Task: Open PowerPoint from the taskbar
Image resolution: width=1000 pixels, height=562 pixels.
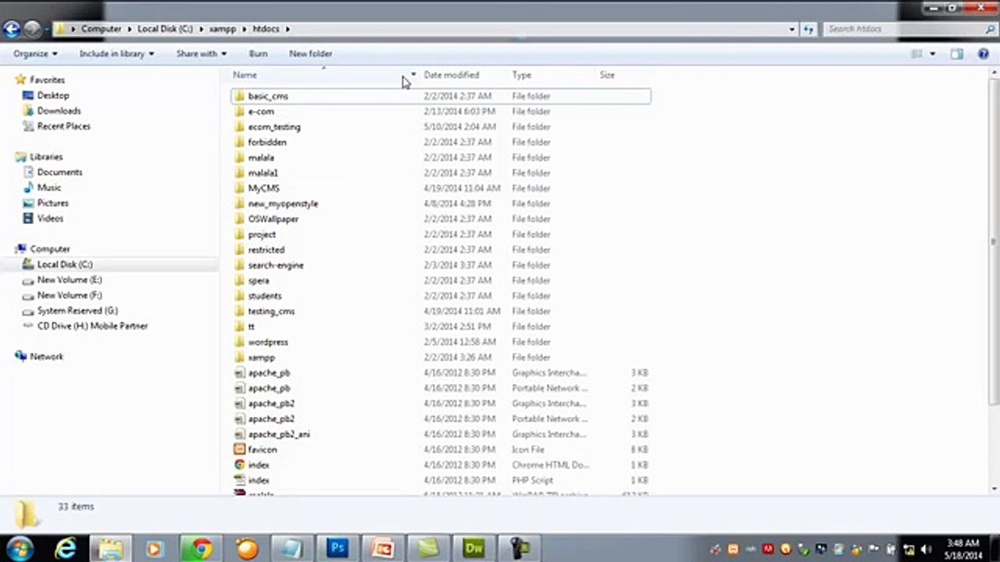Action: coord(383,548)
